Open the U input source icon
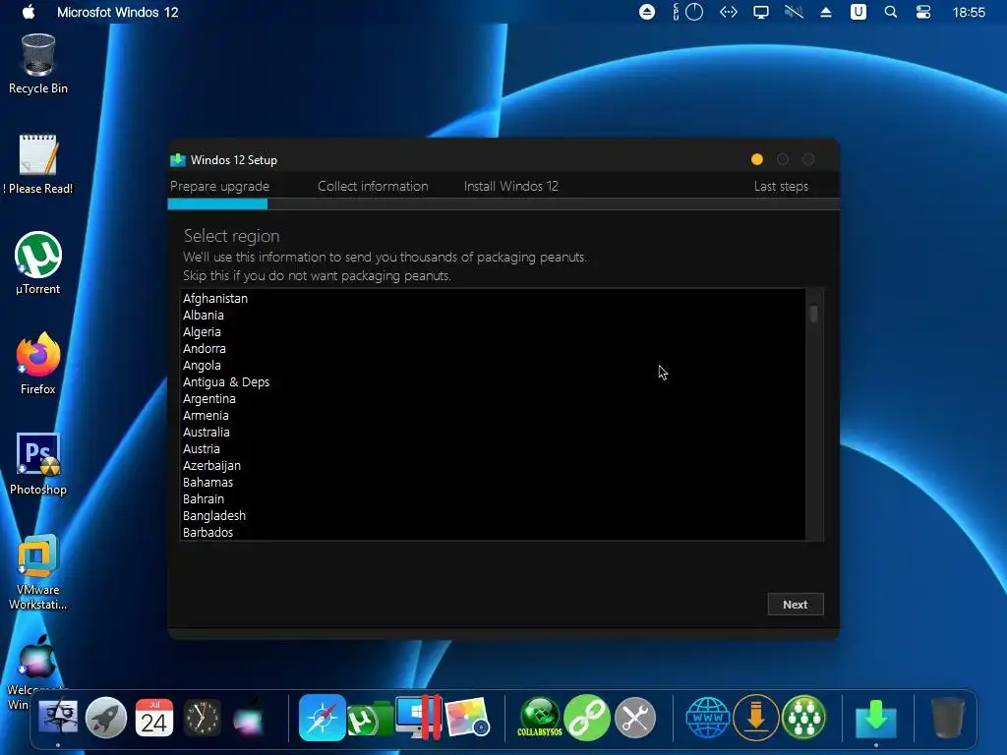The width and height of the screenshot is (1007, 755). pyautogui.click(x=858, y=12)
